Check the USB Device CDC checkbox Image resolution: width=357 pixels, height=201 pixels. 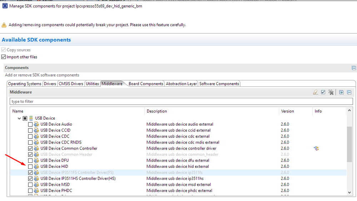[x=30, y=136]
